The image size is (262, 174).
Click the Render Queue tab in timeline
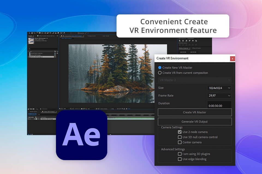coord(33,111)
